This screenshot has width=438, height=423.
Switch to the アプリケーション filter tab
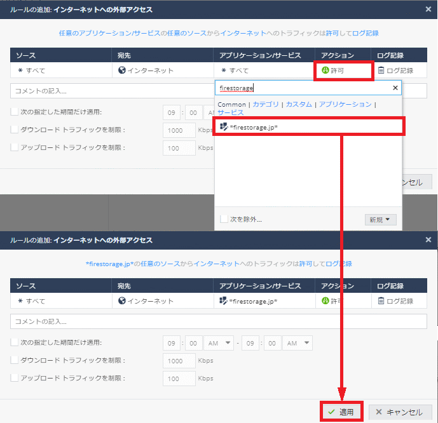coord(345,104)
